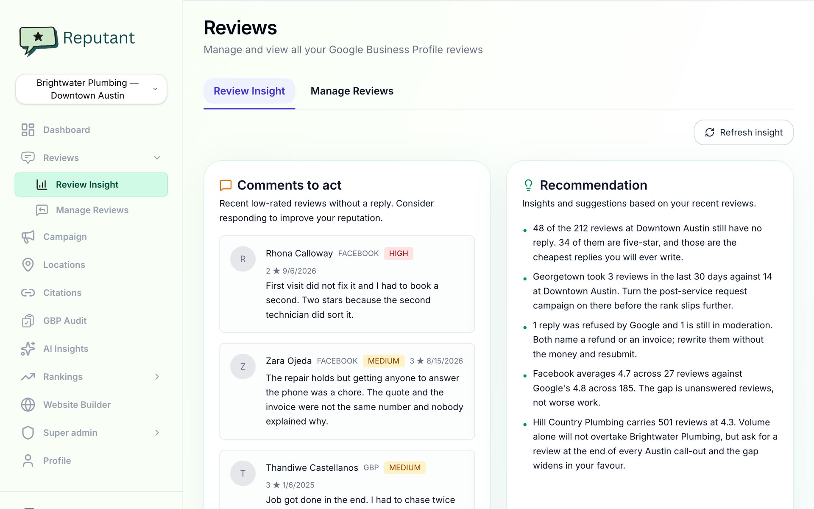Click the Super admin shield icon
This screenshot has width=814, height=509.
tap(28, 433)
